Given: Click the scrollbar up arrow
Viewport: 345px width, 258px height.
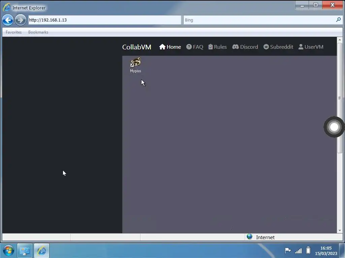Looking at the screenshot, I should tap(340, 40).
